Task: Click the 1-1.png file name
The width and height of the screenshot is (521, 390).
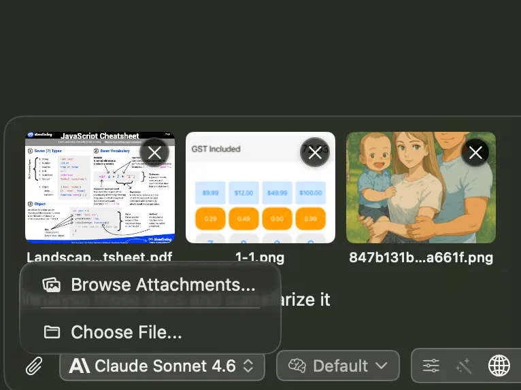Action: (260, 258)
